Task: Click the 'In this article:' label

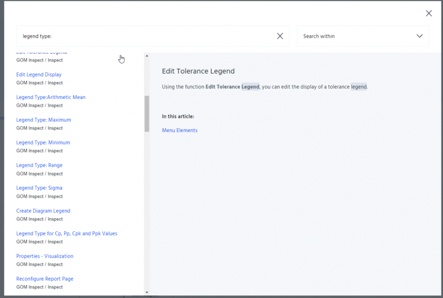Action: coord(178,117)
